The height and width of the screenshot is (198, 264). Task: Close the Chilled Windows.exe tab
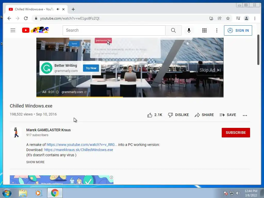point(63,9)
